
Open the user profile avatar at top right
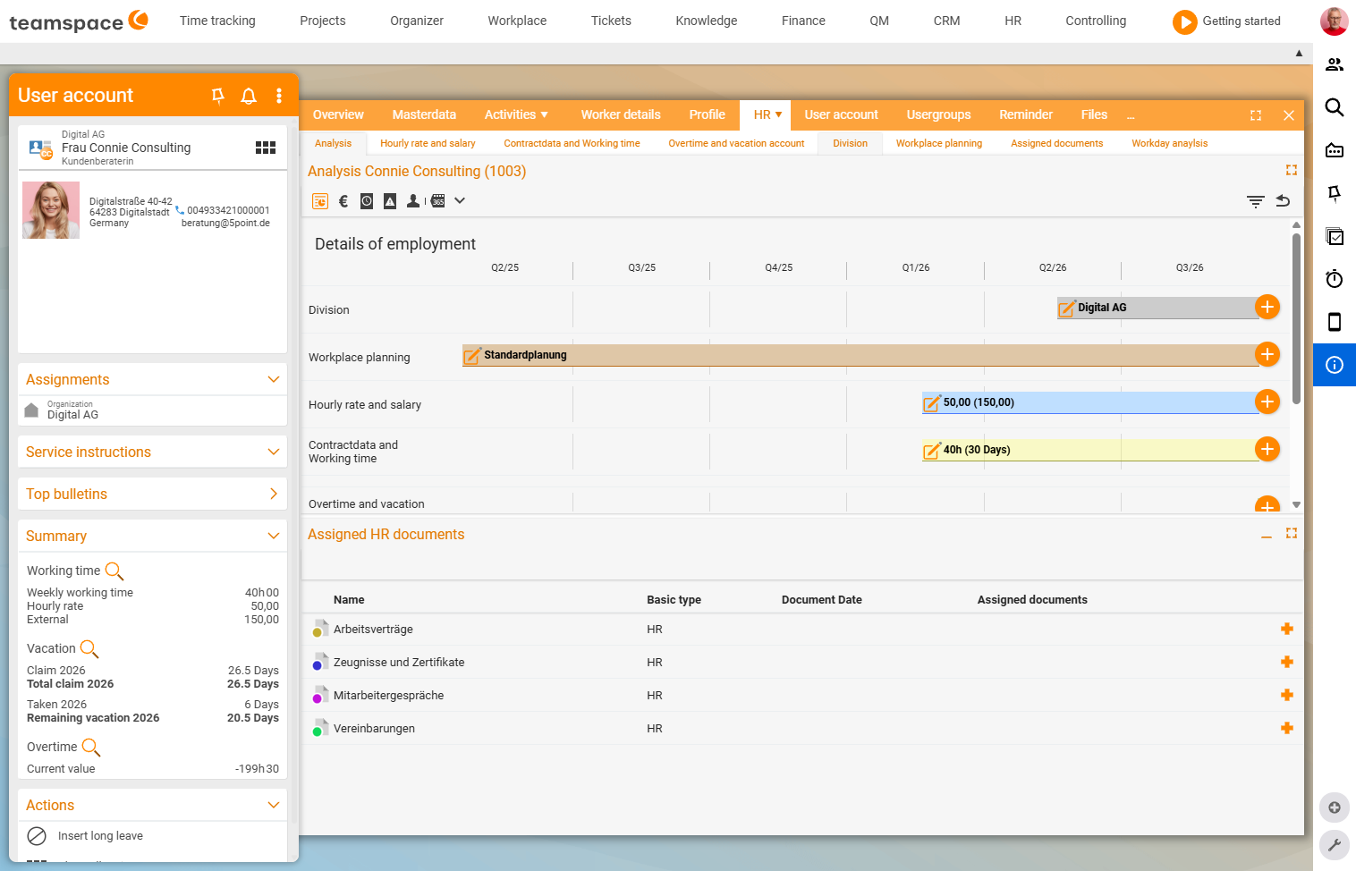pos(1335,21)
